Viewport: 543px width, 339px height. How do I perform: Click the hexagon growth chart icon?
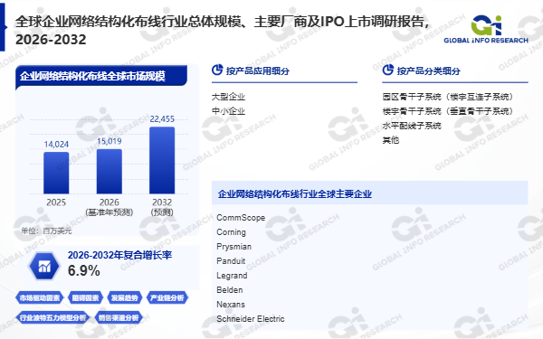[x=44, y=266]
